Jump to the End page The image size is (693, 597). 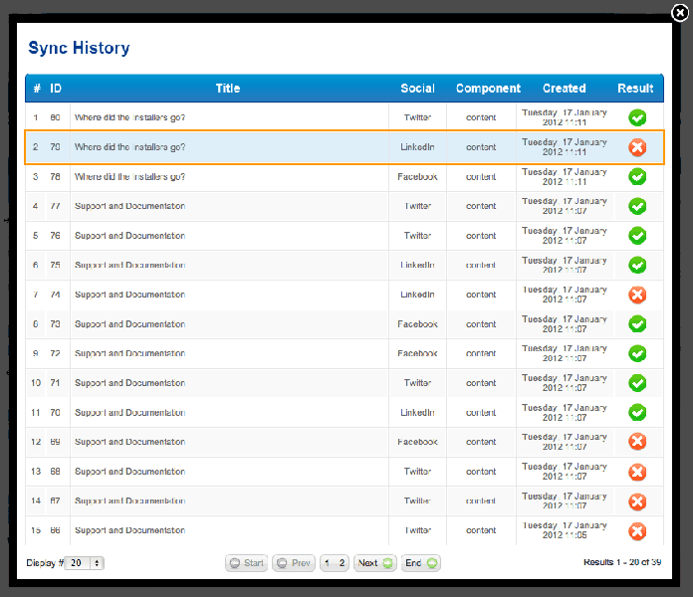pyautogui.click(x=421, y=563)
